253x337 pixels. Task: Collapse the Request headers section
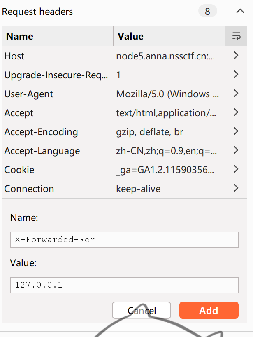pos(240,12)
